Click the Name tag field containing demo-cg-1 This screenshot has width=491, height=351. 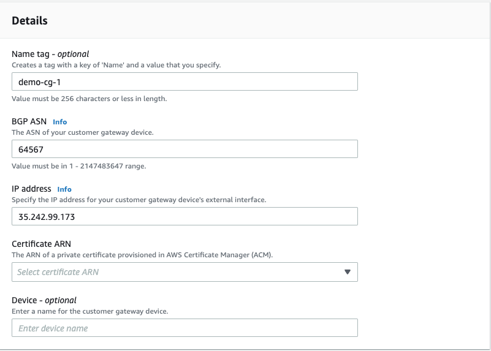click(185, 81)
